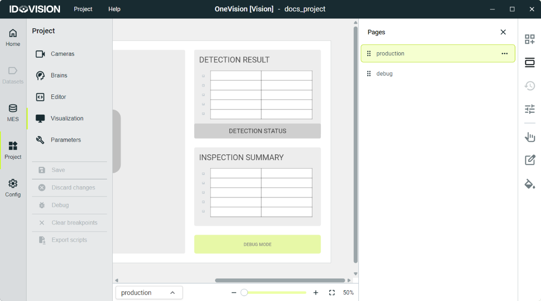The height and width of the screenshot is (301, 541).
Task: Open the Config section
Action: click(13, 188)
